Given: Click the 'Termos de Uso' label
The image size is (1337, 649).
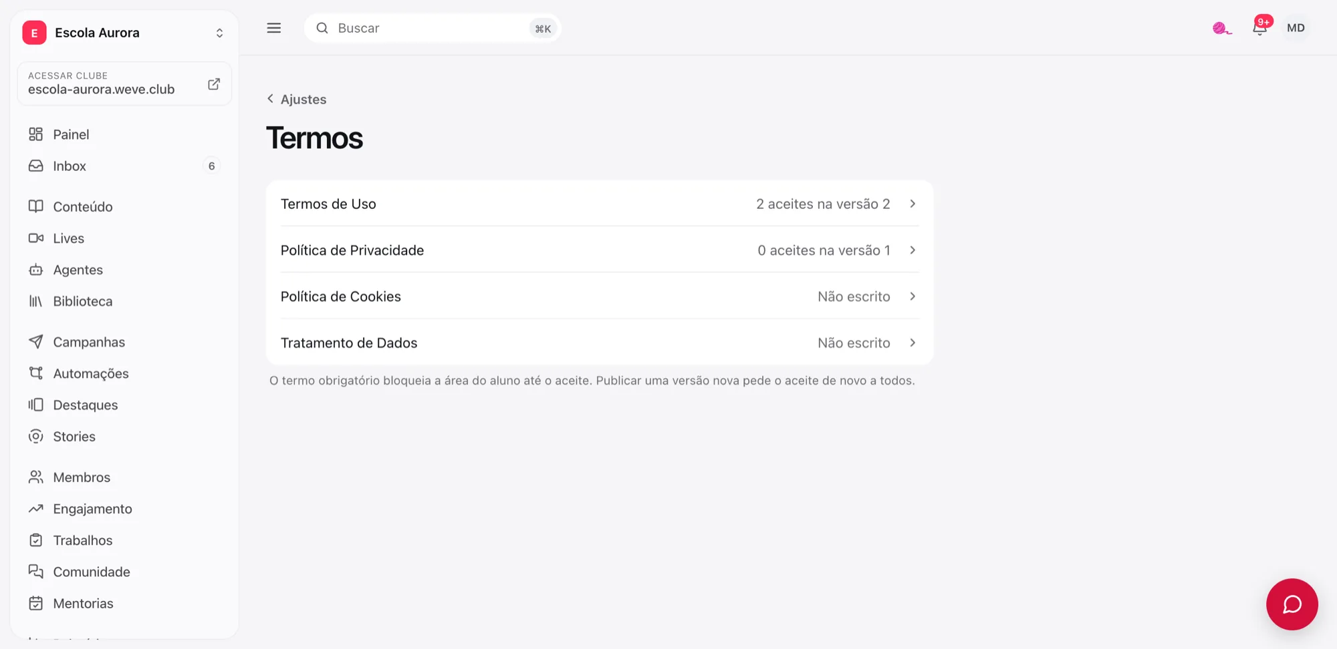Looking at the screenshot, I should 328,204.
